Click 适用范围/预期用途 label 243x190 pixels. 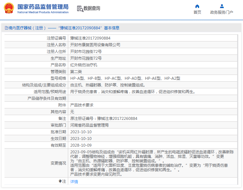[50, 92]
